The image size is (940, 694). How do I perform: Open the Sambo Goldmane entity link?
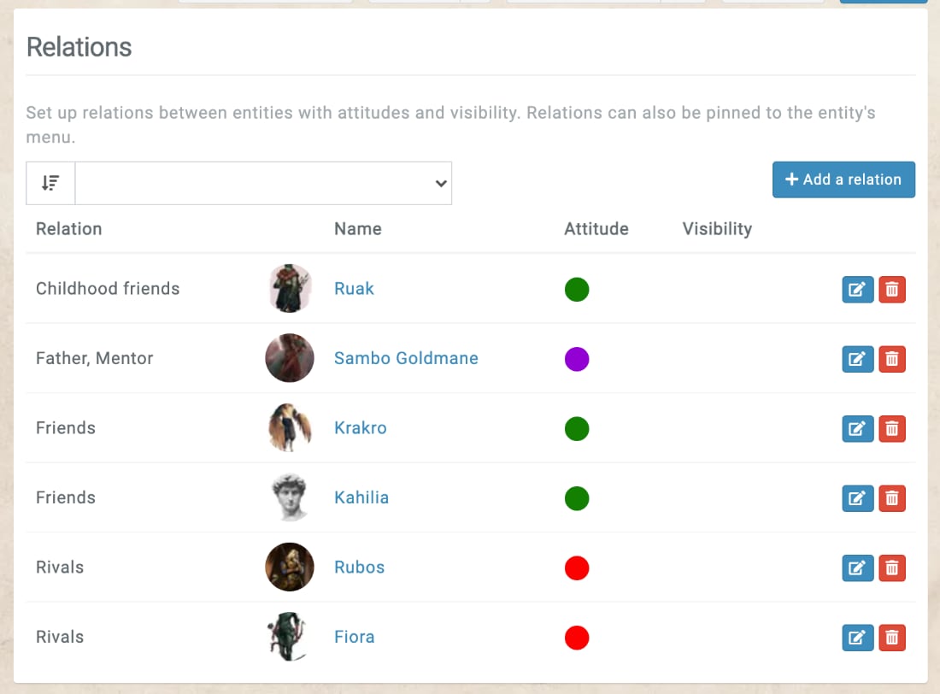[x=406, y=358]
